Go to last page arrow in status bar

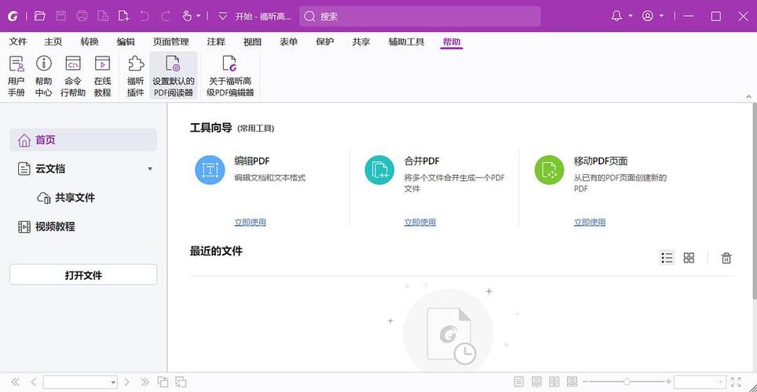[x=144, y=383]
